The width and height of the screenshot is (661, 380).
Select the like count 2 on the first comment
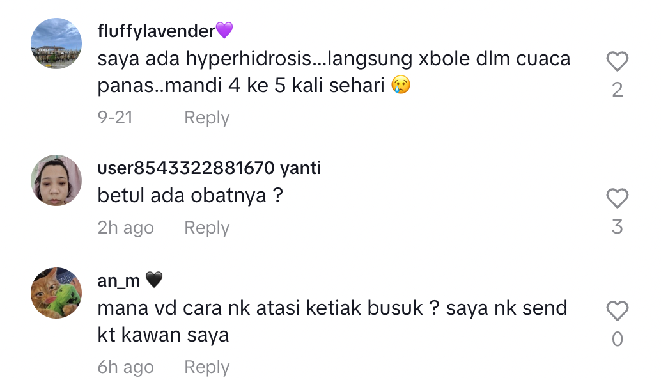[617, 90]
